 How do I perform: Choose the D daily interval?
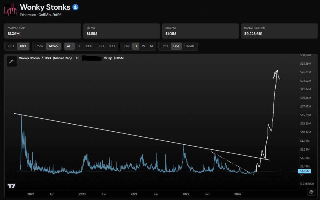click(x=136, y=46)
